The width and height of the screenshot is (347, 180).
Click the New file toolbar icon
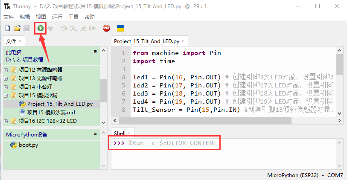click(x=7, y=28)
